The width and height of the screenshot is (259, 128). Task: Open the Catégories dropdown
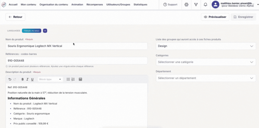coord(206,62)
